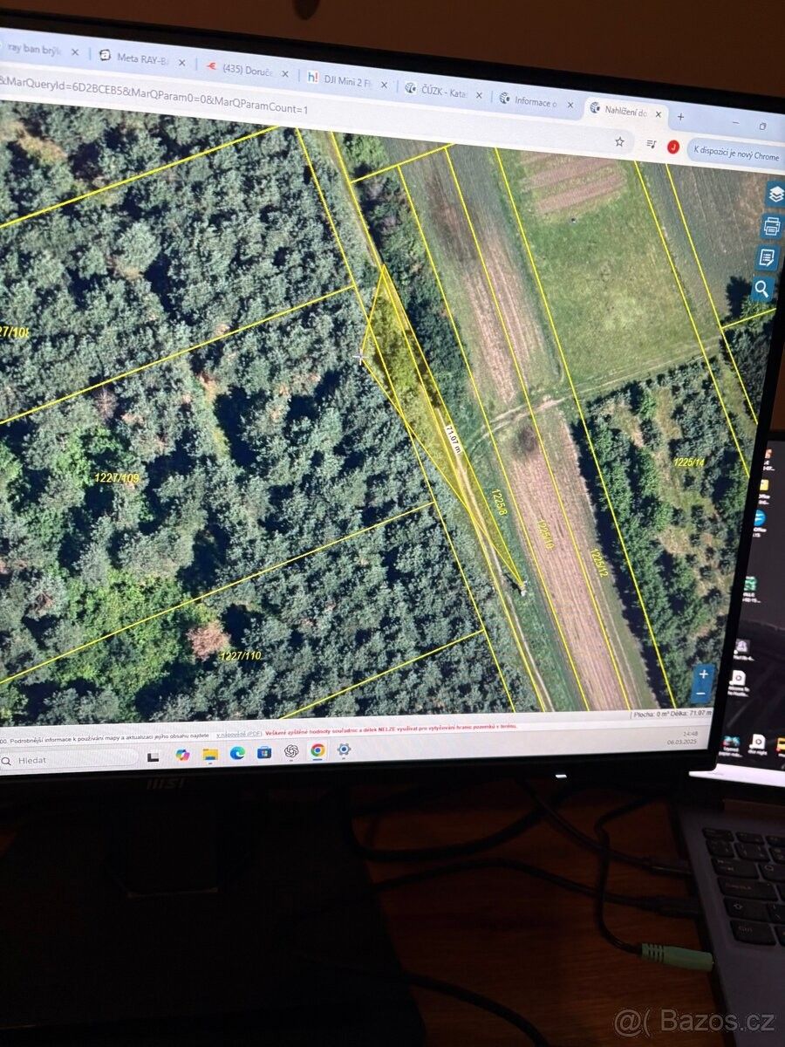Image resolution: width=785 pixels, height=1047 pixels.
Task: Open the map search magnifier tool
Action: point(761,289)
